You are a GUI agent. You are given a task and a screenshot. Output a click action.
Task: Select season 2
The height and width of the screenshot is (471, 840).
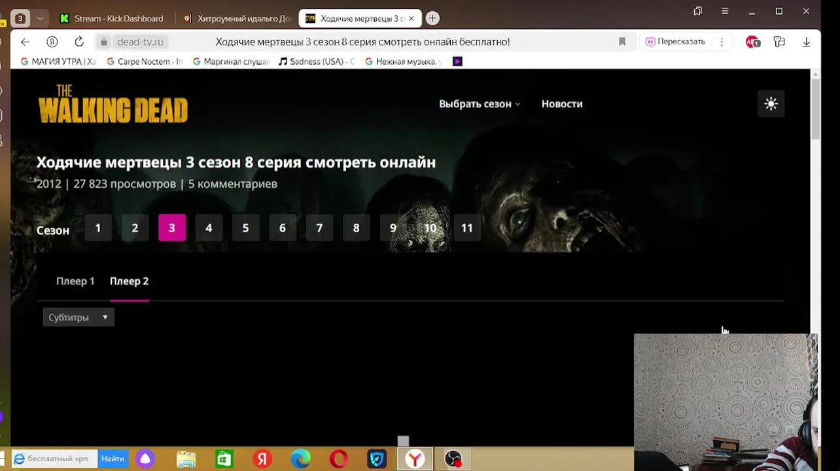click(135, 228)
